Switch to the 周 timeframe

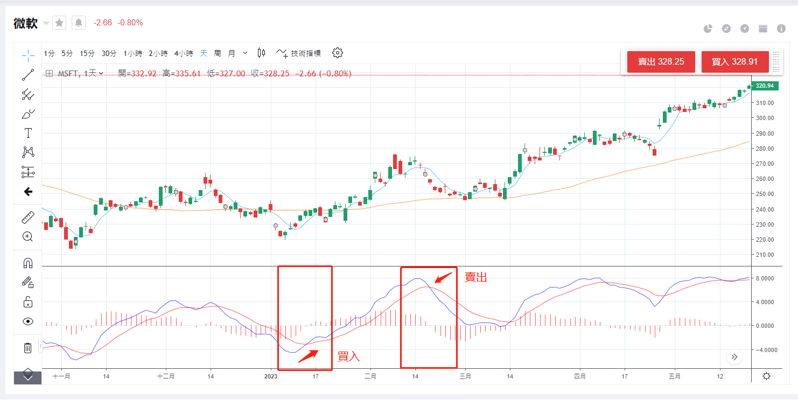pyautogui.click(x=218, y=53)
